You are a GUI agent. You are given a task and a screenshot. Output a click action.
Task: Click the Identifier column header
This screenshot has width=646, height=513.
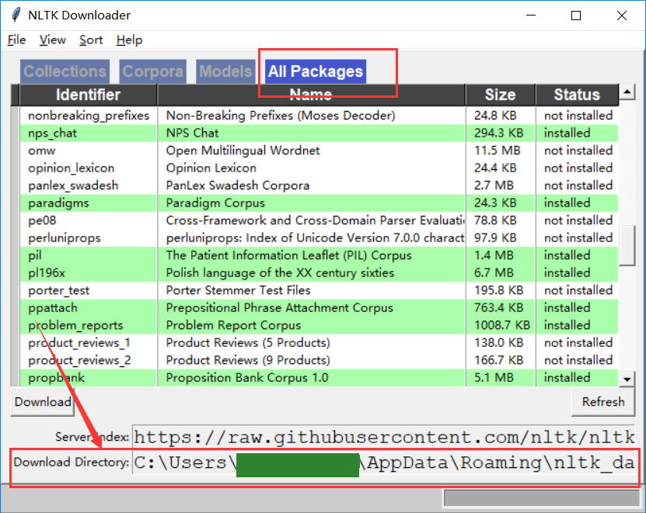coord(88,95)
